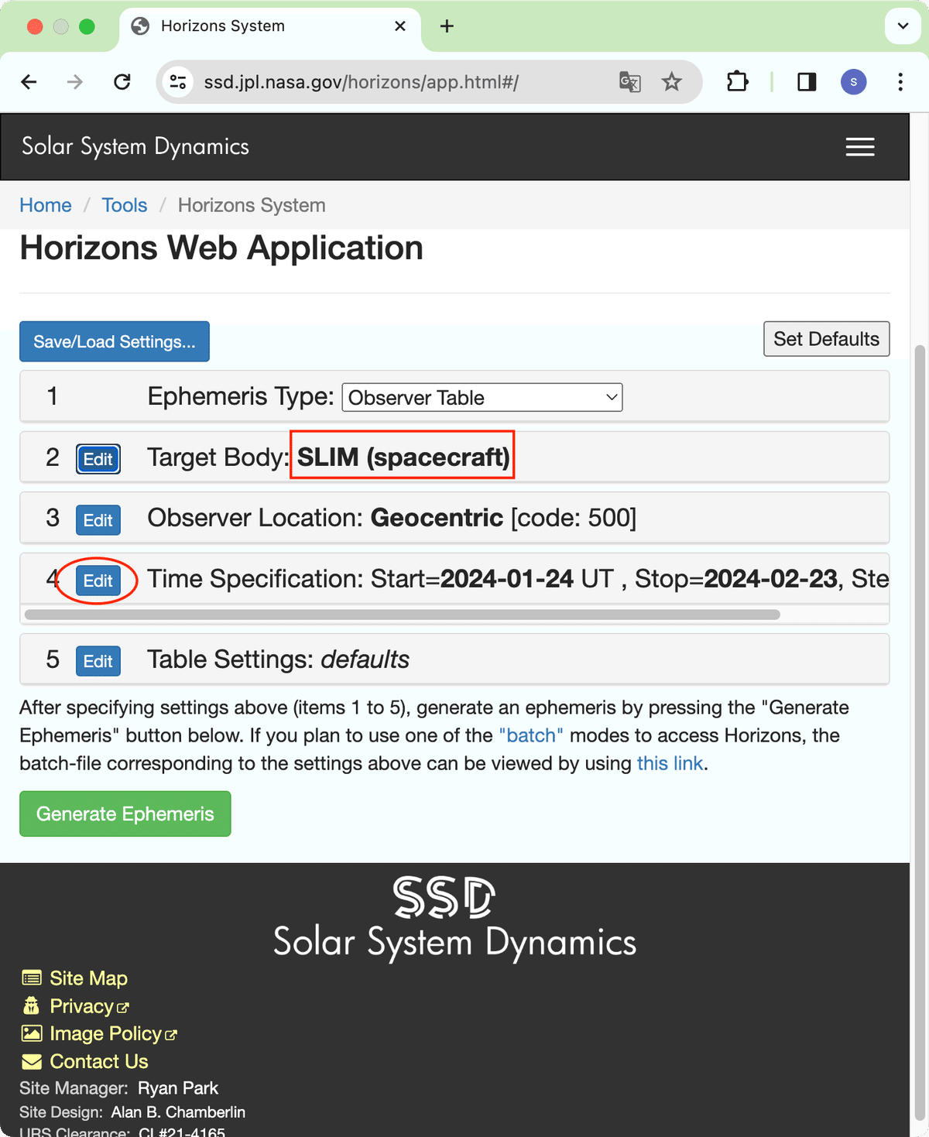Click the browser forward arrow

point(75,82)
